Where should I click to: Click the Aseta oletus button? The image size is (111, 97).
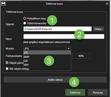click(x=55, y=80)
